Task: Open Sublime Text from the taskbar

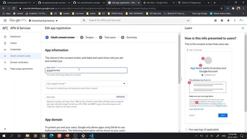Action: (36, 136)
